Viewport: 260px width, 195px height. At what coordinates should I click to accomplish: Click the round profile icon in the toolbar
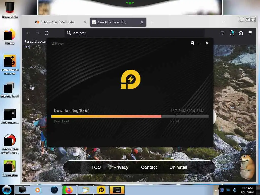pyautogui.click(x=232, y=33)
